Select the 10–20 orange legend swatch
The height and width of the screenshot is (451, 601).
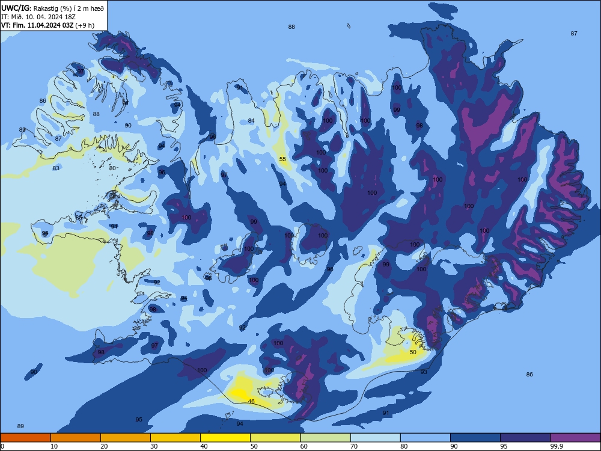coord(76,438)
